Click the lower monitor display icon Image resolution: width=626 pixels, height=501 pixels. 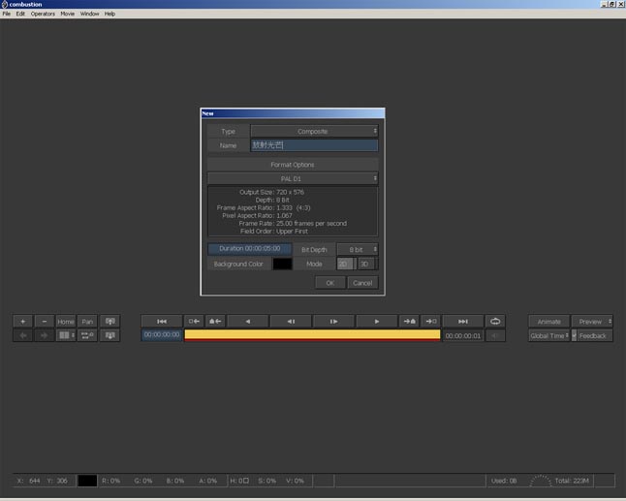(x=110, y=335)
